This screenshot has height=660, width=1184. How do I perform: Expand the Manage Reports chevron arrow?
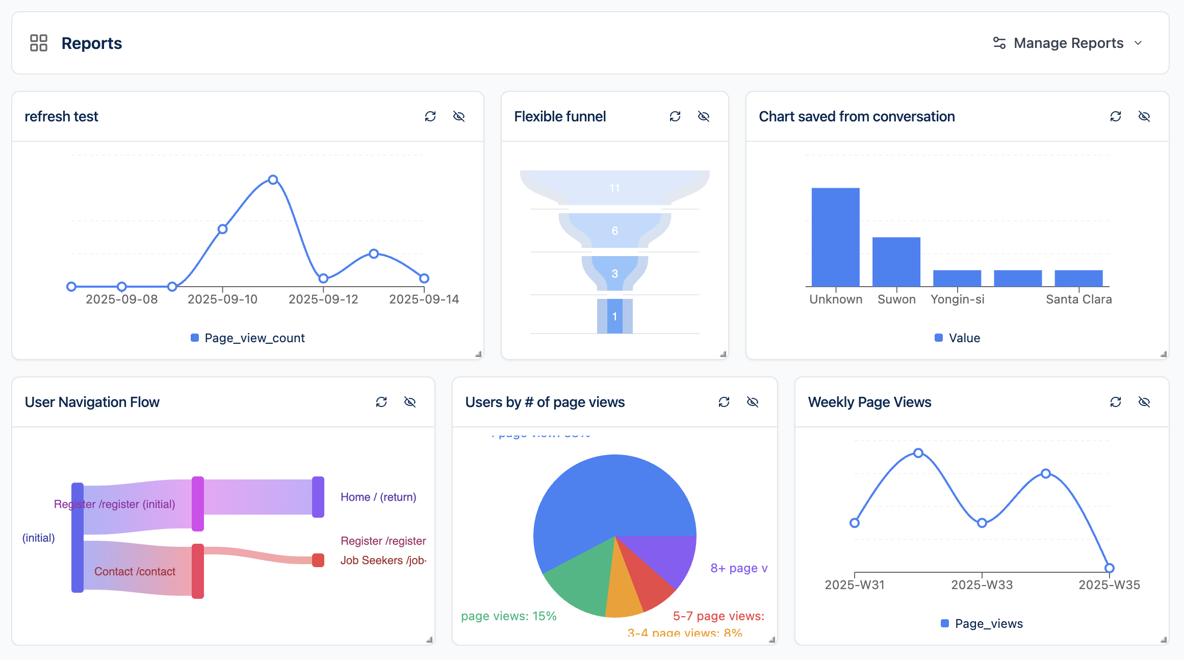pyautogui.click(x=1138, y=43)
